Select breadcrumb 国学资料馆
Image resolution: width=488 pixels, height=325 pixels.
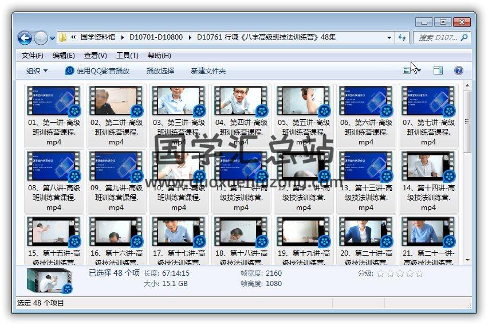98,37
